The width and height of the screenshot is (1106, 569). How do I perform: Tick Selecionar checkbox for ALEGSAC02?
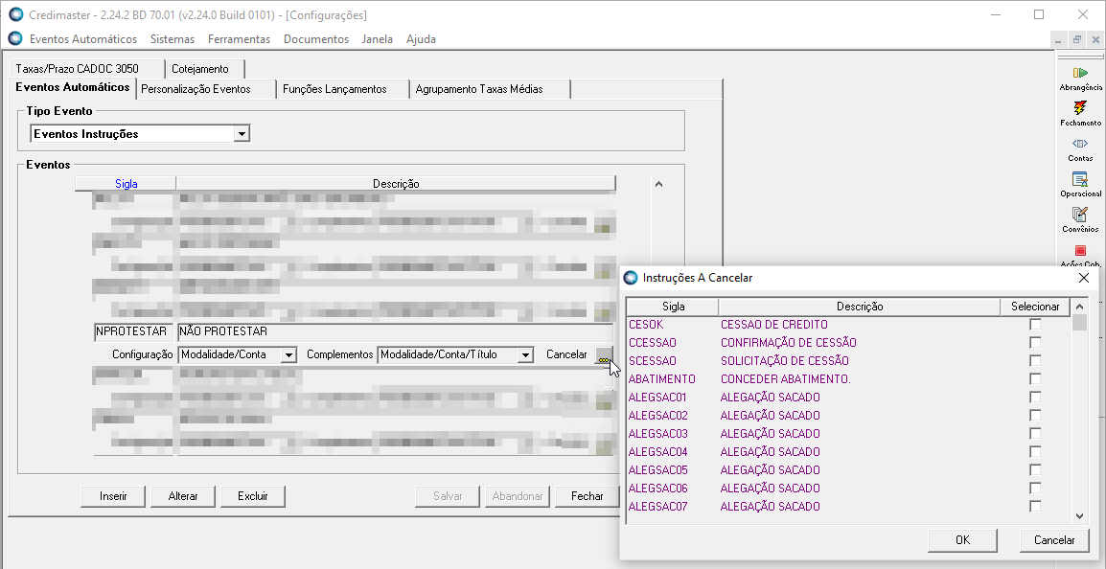pos(1035,416)
